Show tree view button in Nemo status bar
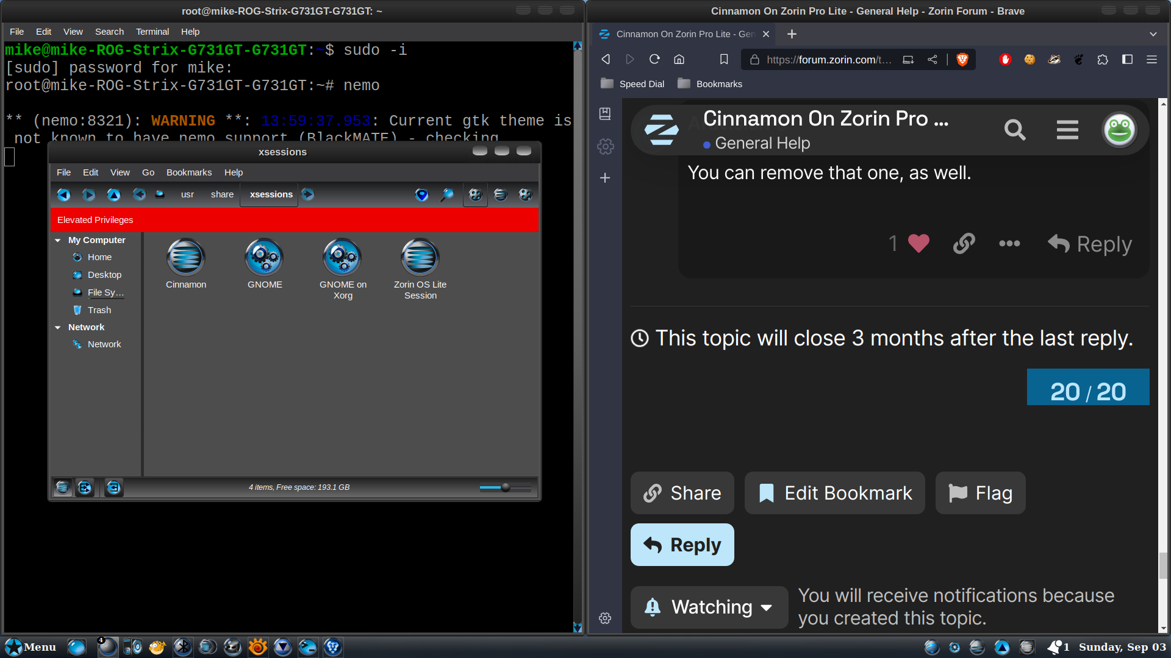Viewport: 1171px width, 658px height. (85, 487)
